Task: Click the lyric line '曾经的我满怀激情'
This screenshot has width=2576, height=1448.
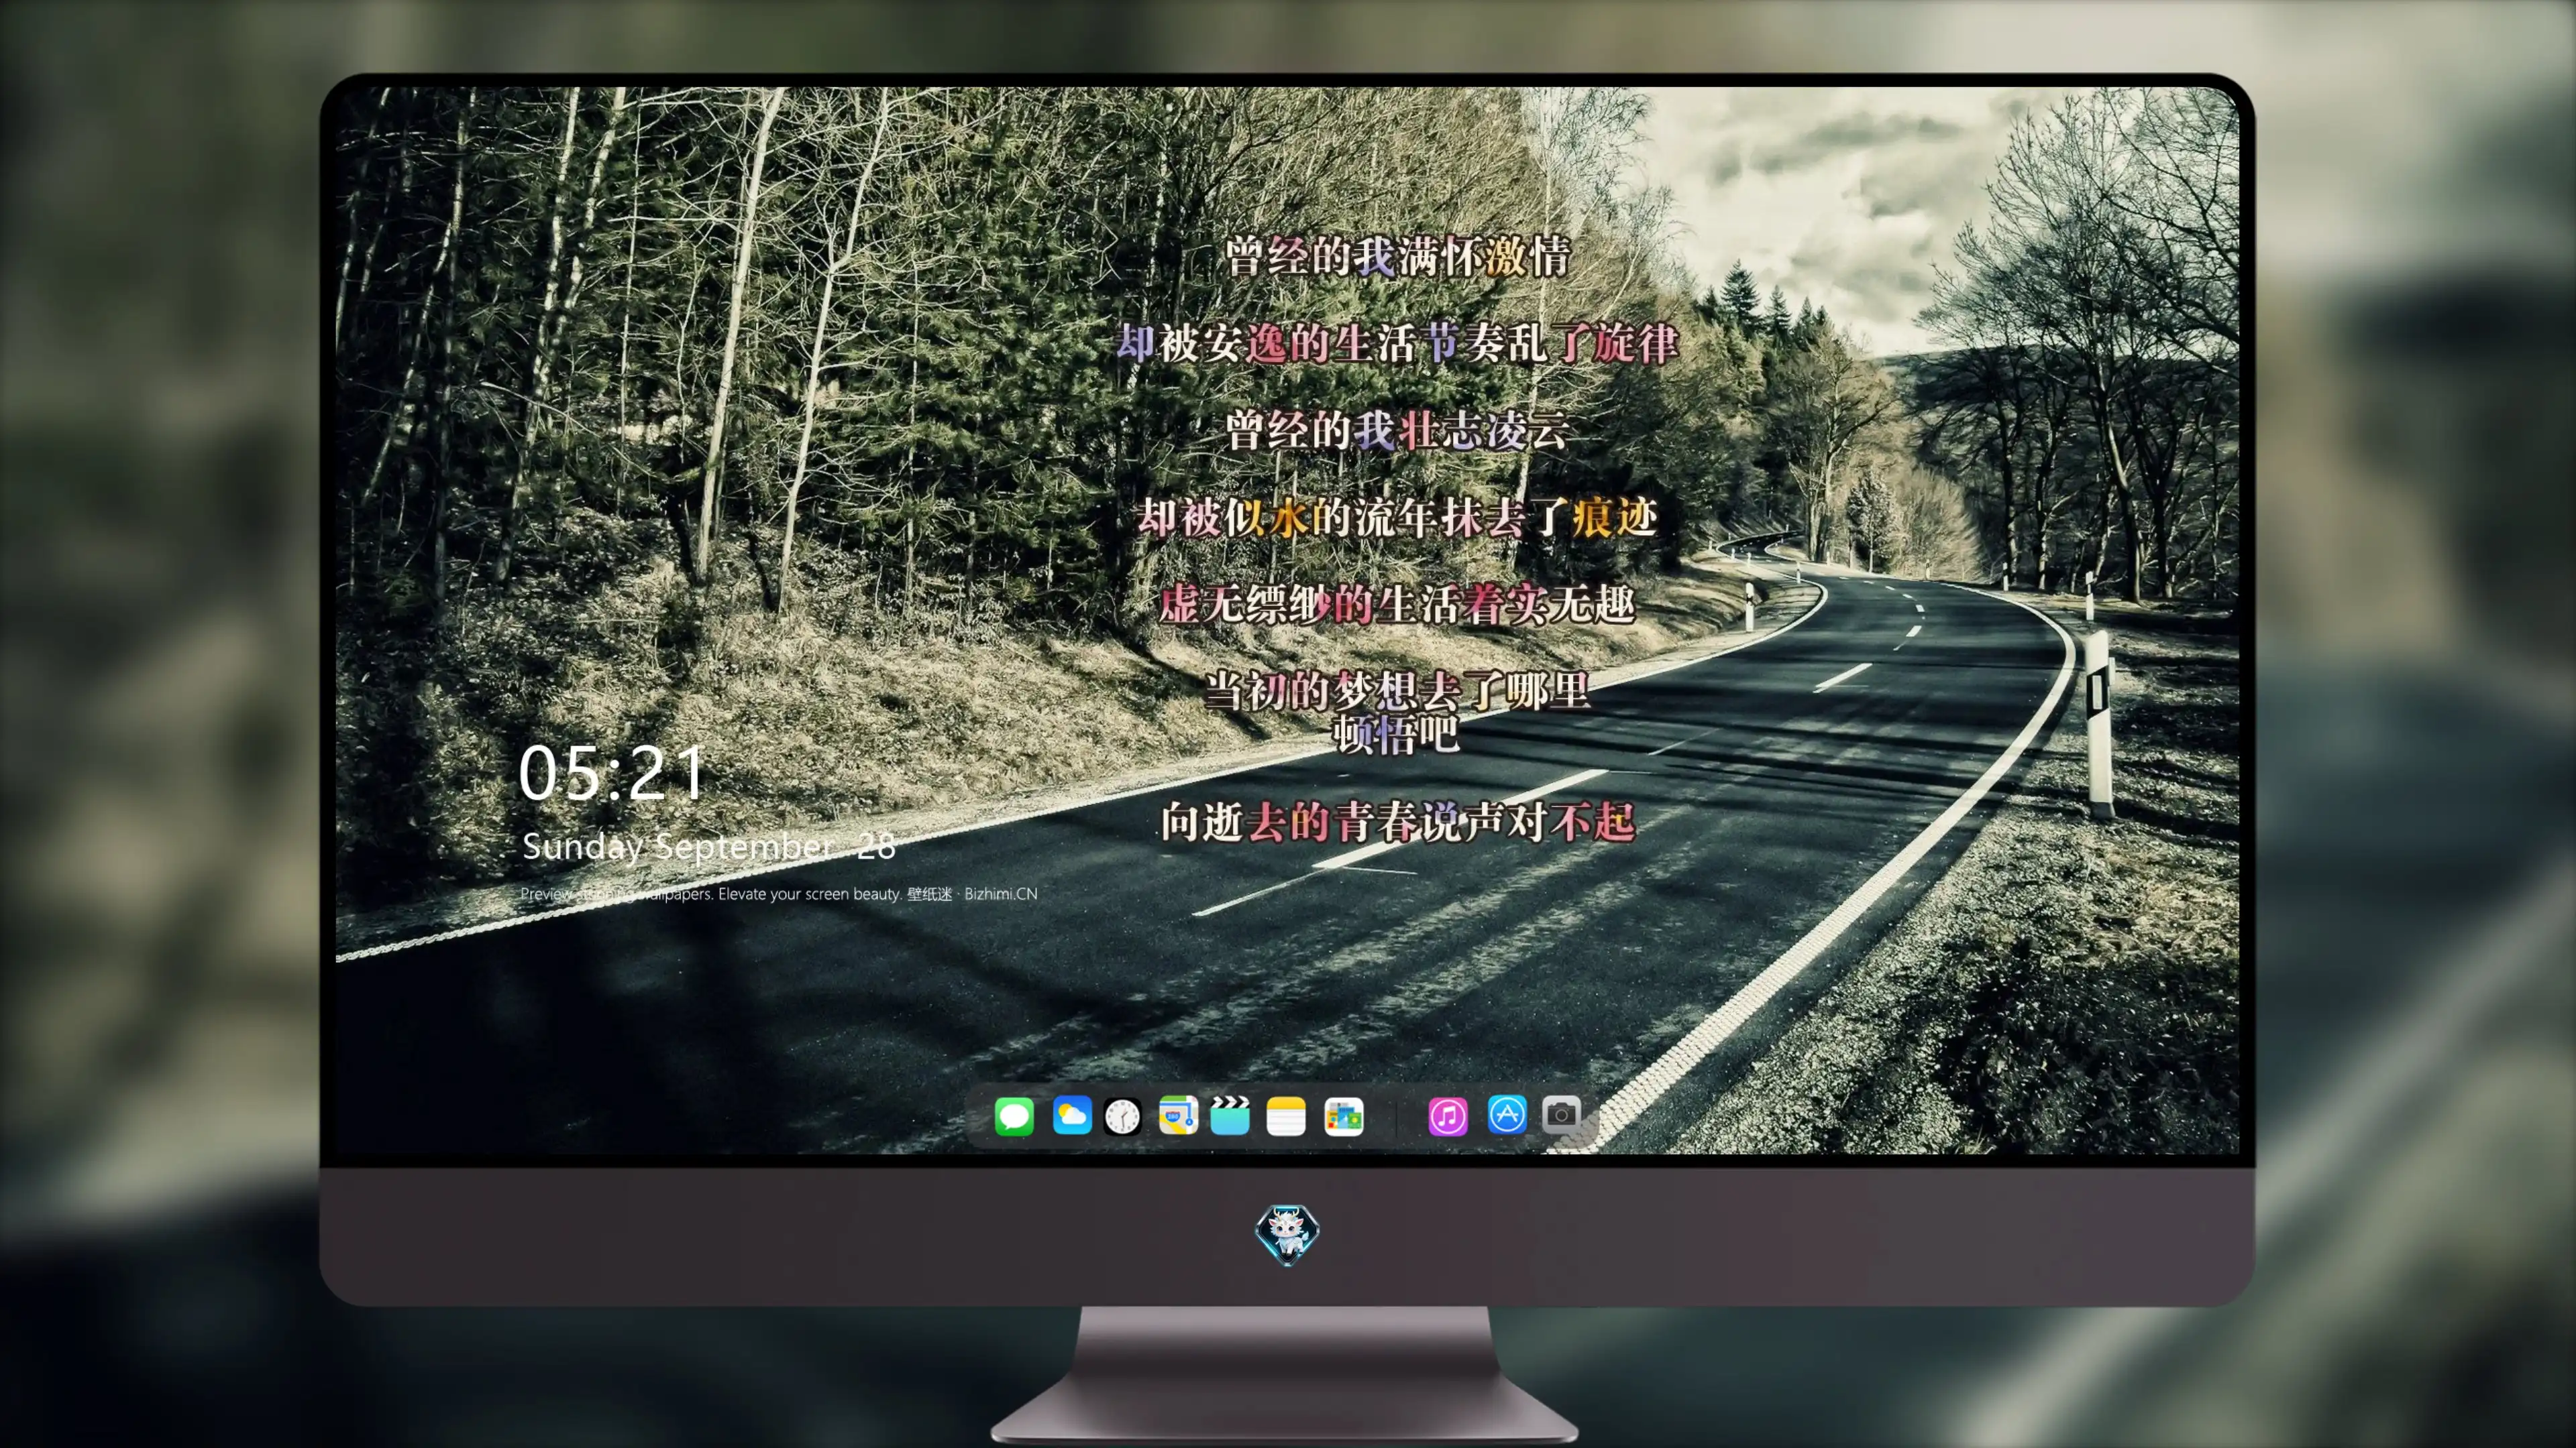Action: [x=1397, y=256]
